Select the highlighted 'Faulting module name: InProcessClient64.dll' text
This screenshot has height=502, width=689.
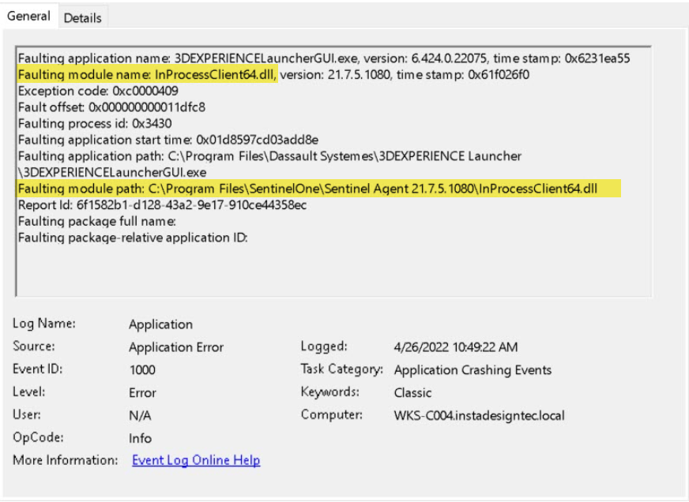(x=147, y=75)
